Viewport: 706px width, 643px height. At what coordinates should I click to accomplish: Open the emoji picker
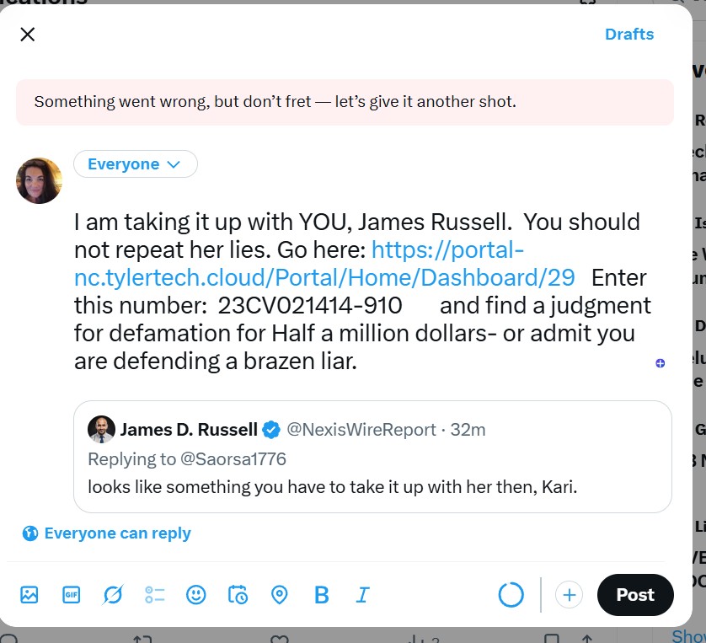point(196,595)
